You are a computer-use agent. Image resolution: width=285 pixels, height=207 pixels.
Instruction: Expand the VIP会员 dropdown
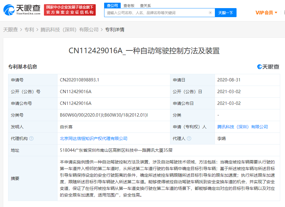point(266,13)
